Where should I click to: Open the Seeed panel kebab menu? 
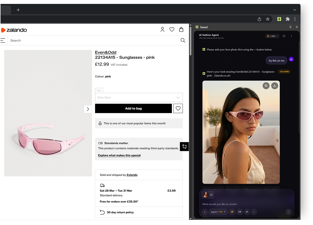[291, 36]
